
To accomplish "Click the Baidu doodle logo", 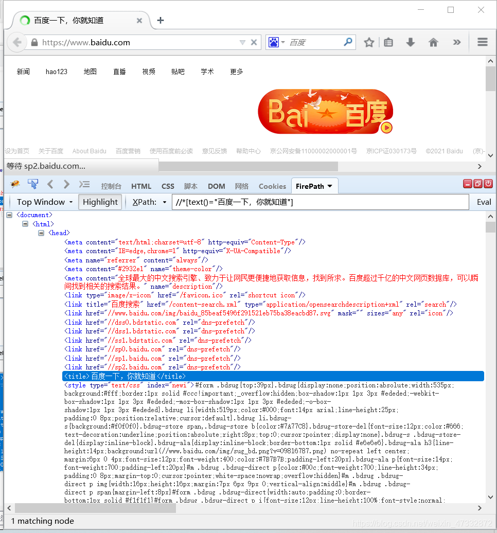I will click(325, 112).
